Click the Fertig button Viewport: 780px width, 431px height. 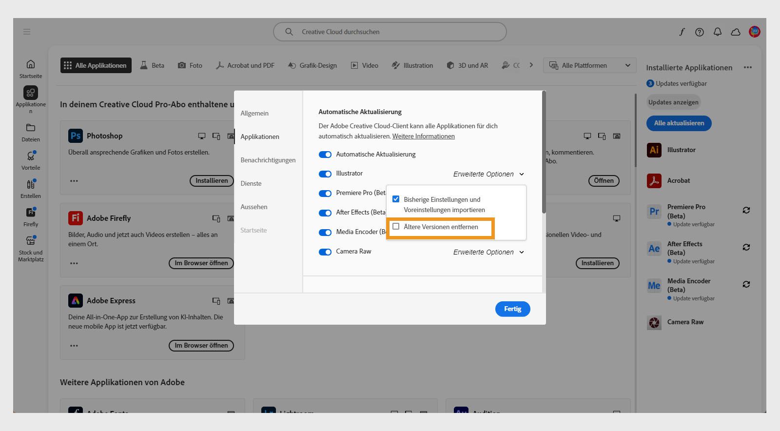tap(513, 309)
